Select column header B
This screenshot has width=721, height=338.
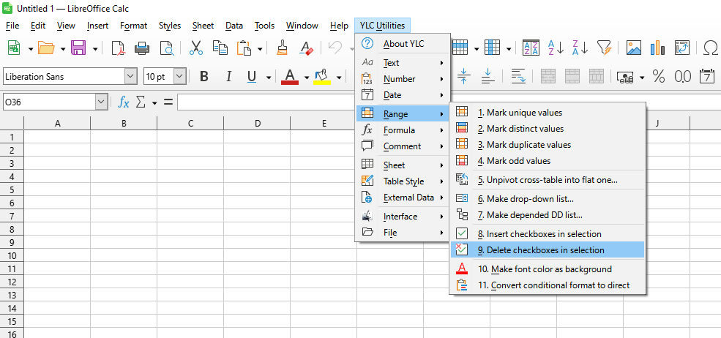coord(124,123)
